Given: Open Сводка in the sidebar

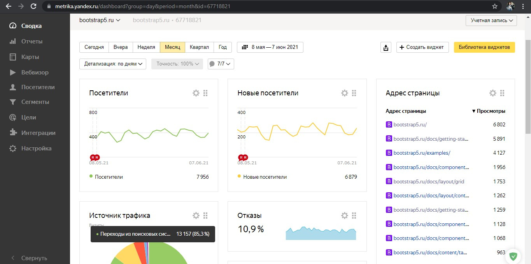Looking at the screenshot, I should (32, 26).
